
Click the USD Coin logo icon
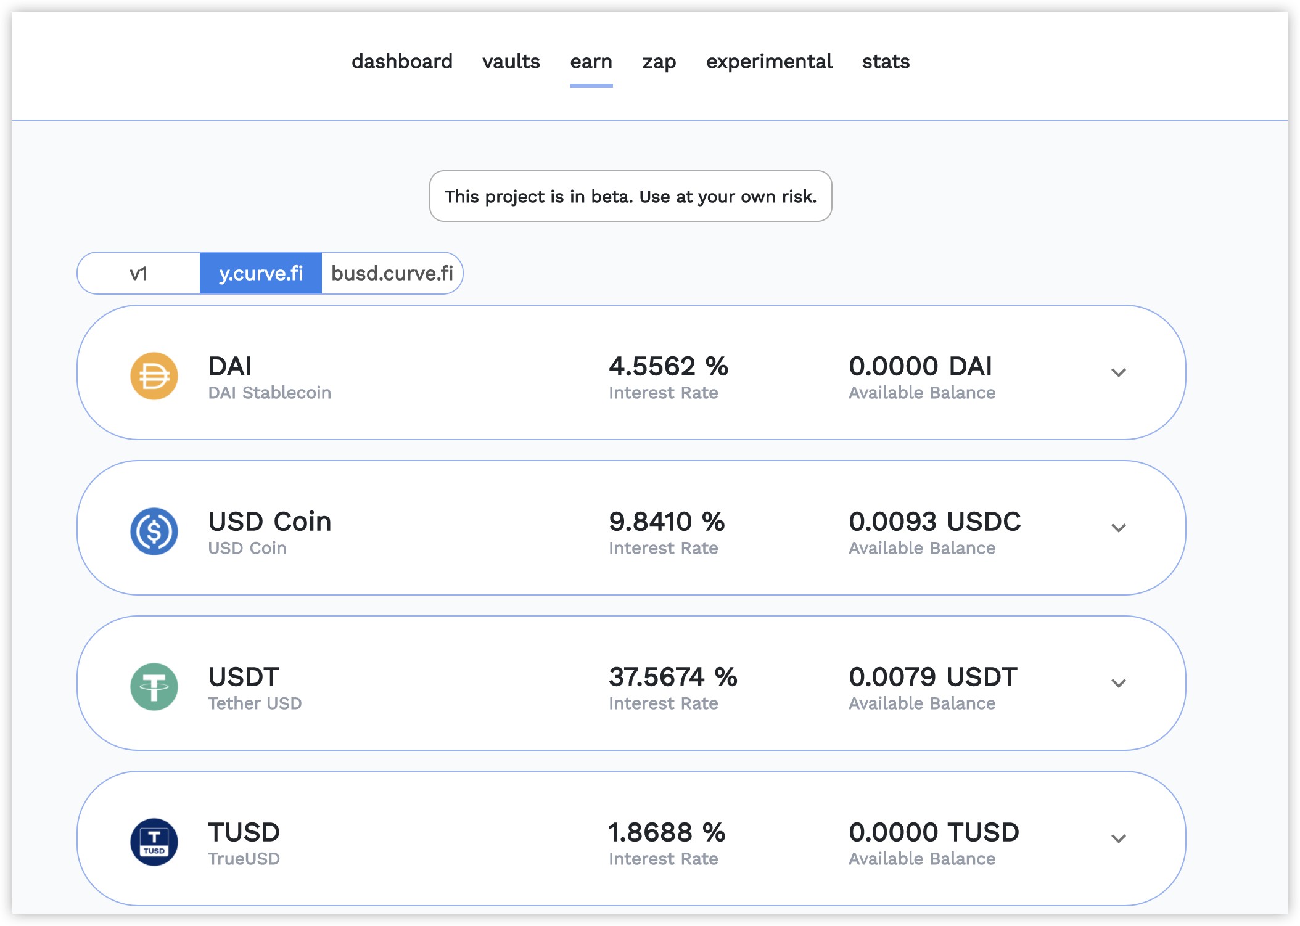[x=154, y=531]
